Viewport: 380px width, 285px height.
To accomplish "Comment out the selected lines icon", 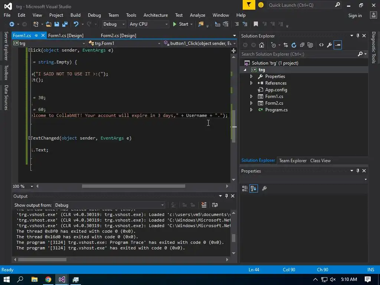I will [x=237, y=24].
